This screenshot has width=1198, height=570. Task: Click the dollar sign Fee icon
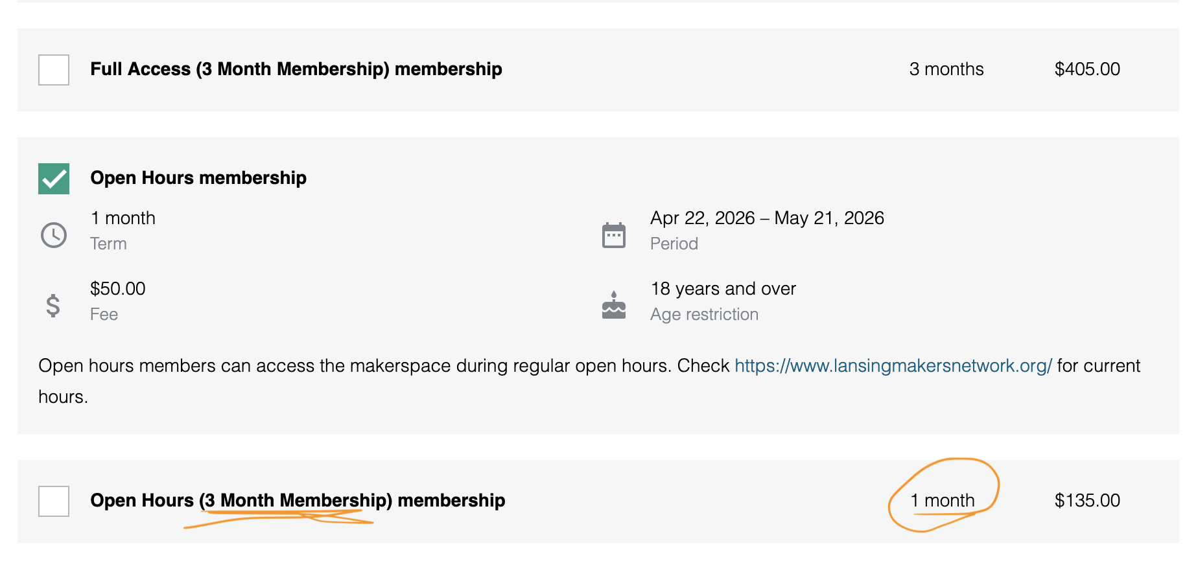(x=53, y=305)
